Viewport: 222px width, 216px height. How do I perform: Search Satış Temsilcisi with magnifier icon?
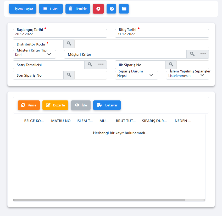pyautogui.click(x=90, y=65)
